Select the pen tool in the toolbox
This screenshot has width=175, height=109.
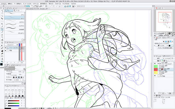[x=2, y=29]
